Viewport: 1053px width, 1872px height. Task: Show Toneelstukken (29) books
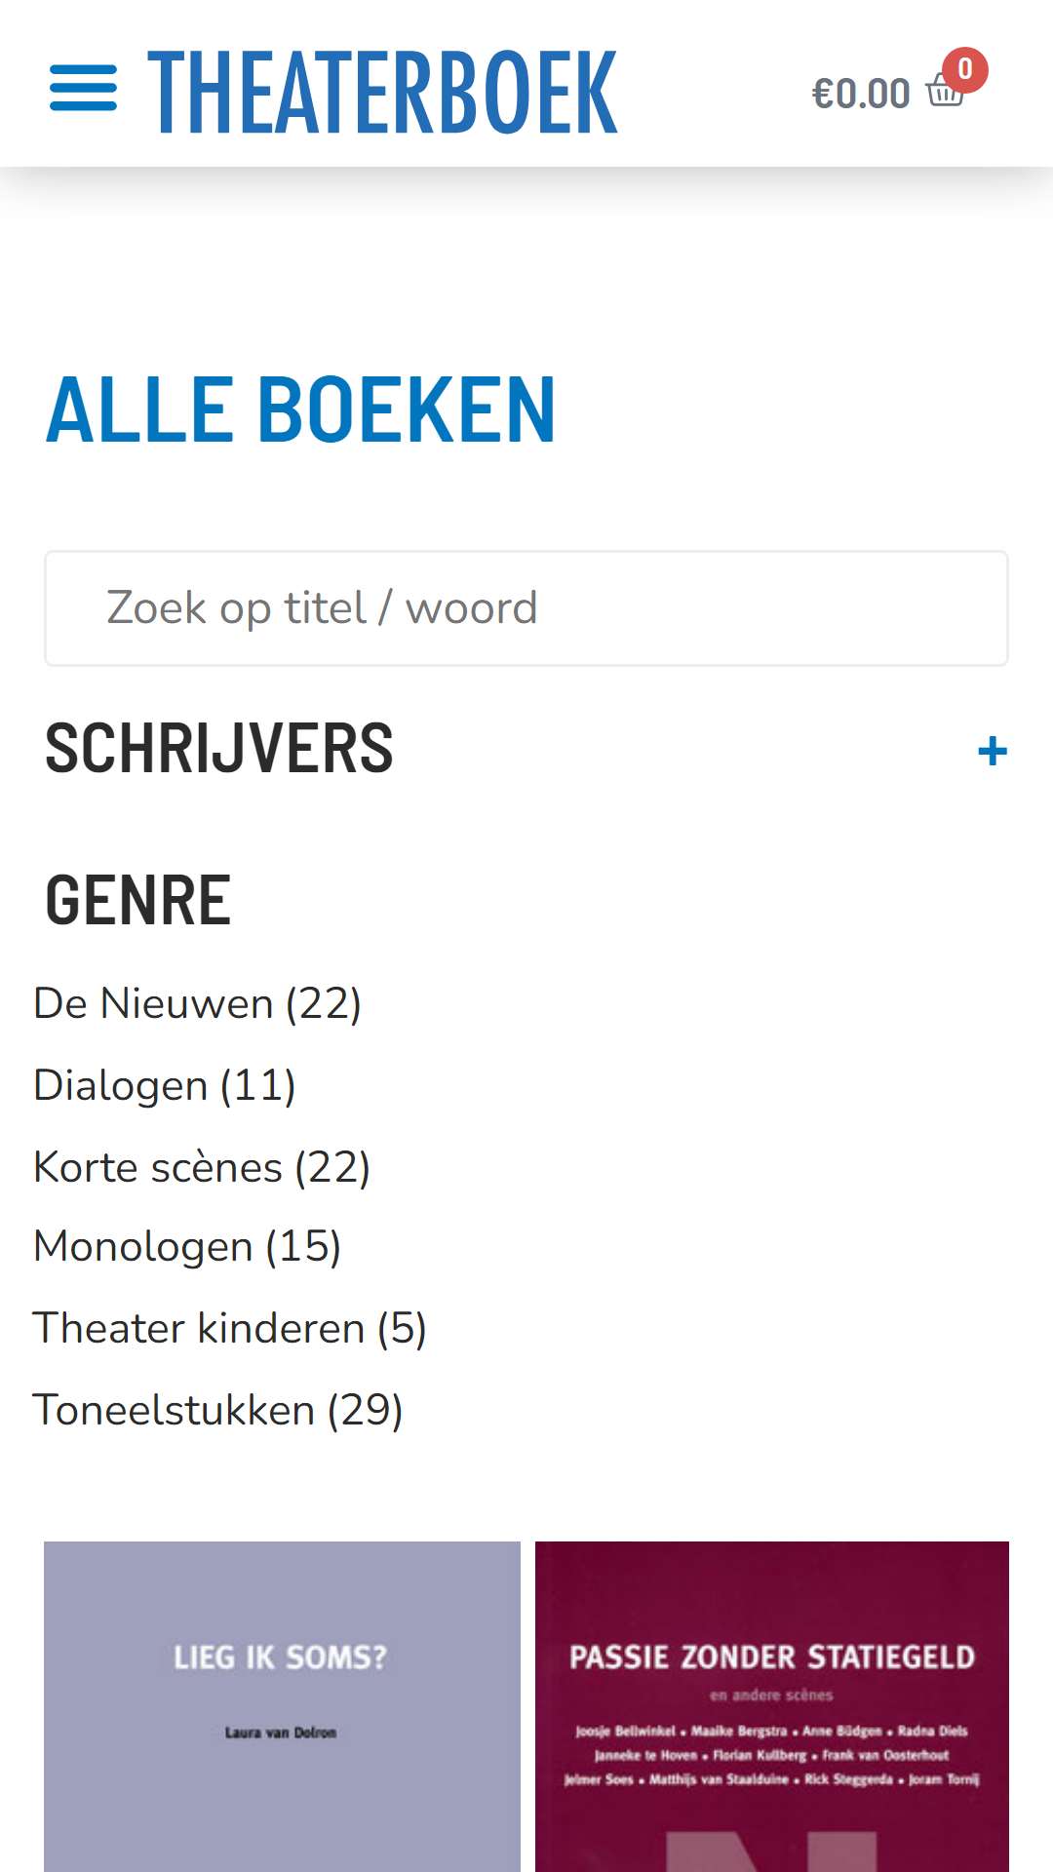(x=218, y=1411)
